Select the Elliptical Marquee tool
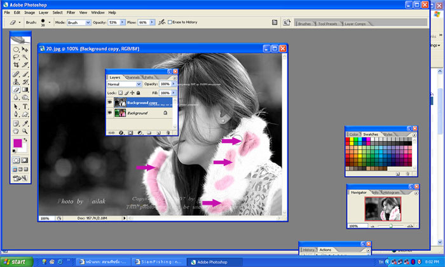445x267 pixels. (16, 50)
